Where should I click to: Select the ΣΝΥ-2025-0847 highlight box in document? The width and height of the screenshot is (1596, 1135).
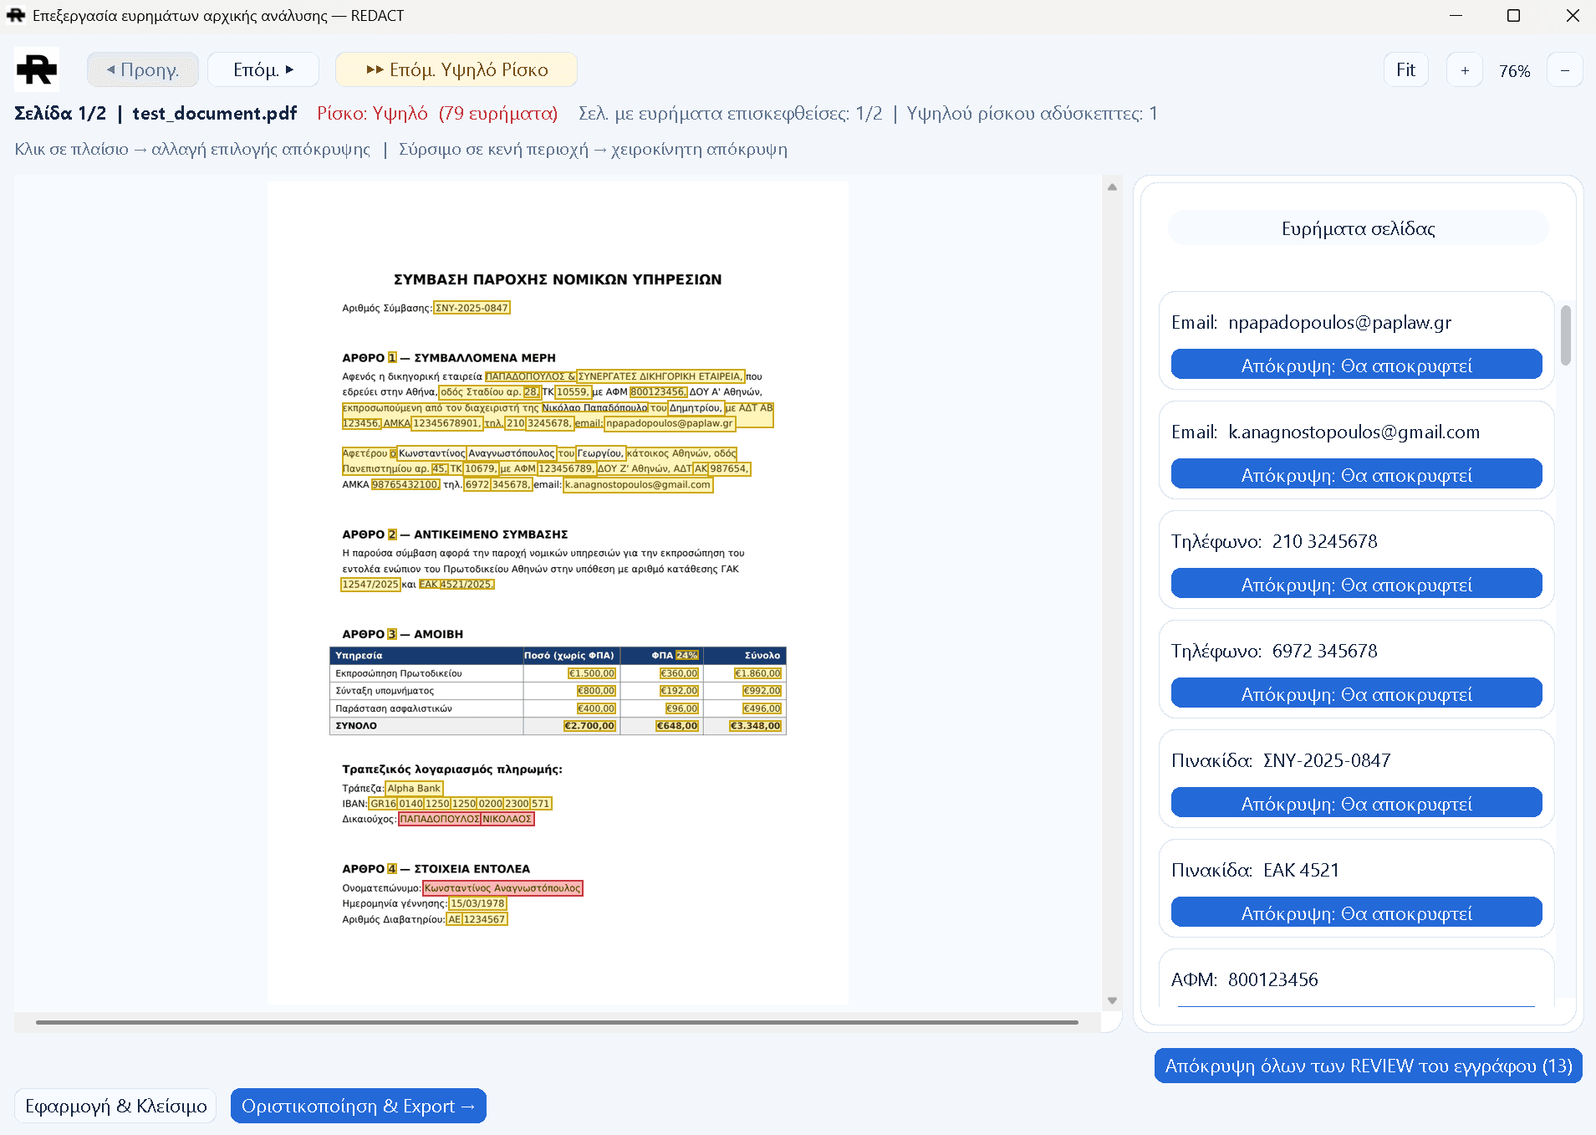[x=472, y=308]
